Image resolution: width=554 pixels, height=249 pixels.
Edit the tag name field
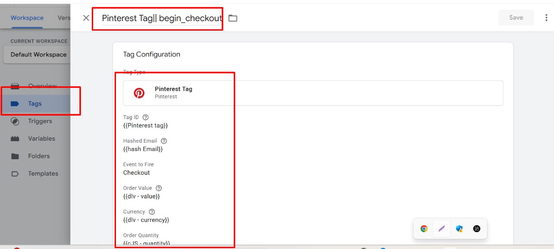[162, 18]
